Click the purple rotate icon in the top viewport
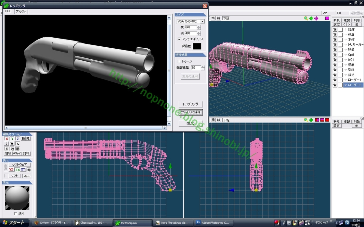The width and height of the screenshot is (364, 227). pyautogui.click(x=316, y=18)
